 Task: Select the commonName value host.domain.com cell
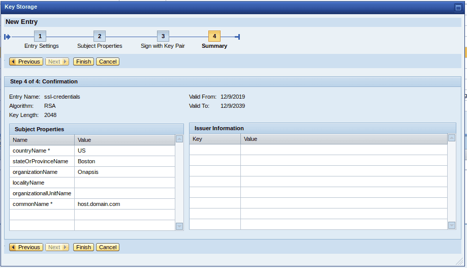coord(124,204)
